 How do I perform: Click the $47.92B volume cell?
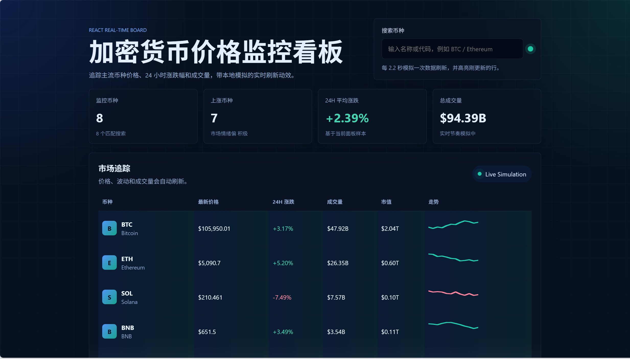pyautogui.click(x=338, y=228)
